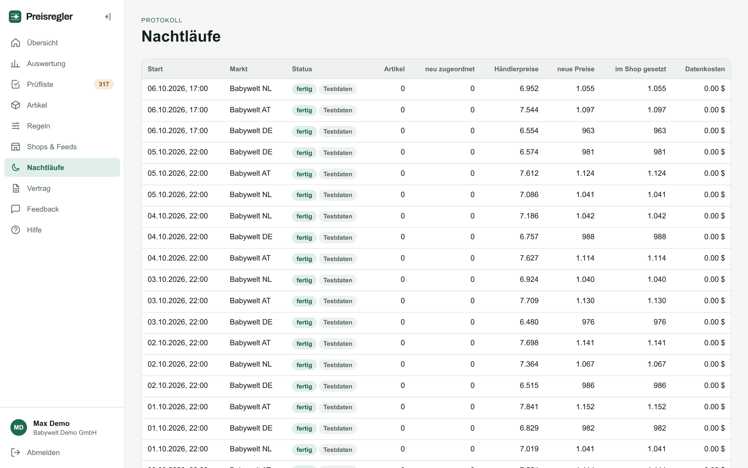Click the Prüfliste checkbox icon

tap(16, 84)
